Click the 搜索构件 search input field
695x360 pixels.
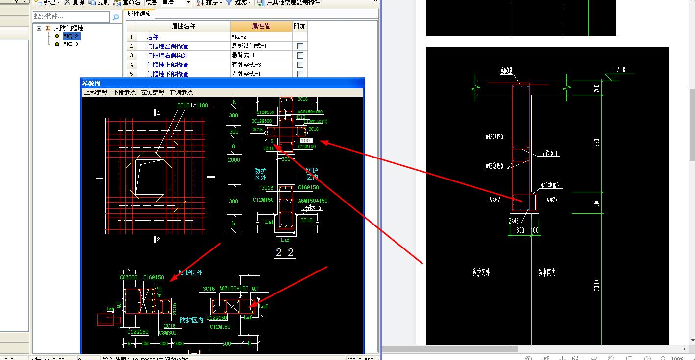(x=72, y=17)
